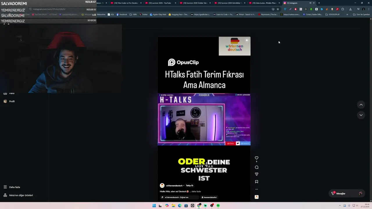
Task: Open browser downloads icon
Action: pyautogui.click(x=350, y=9)
